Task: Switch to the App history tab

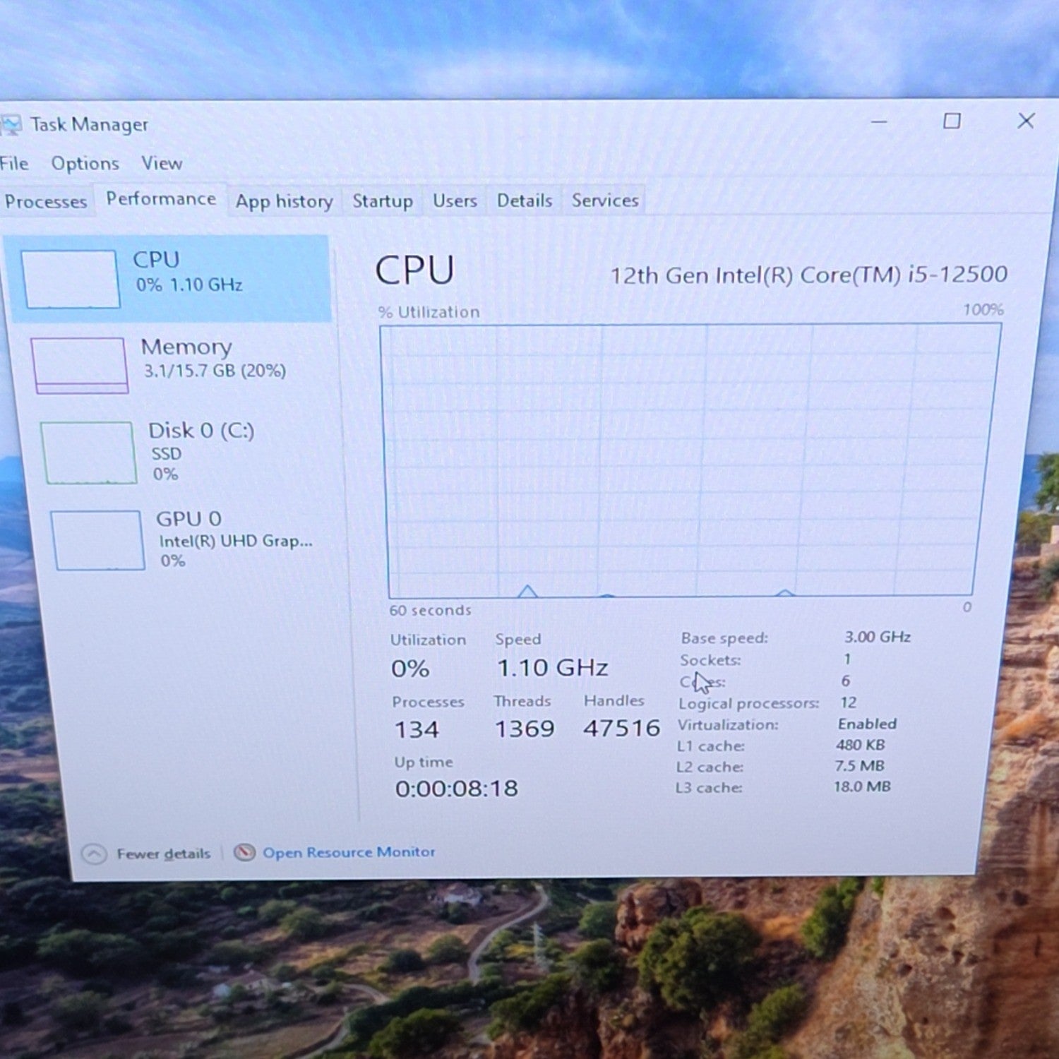Action: [284, 201]
